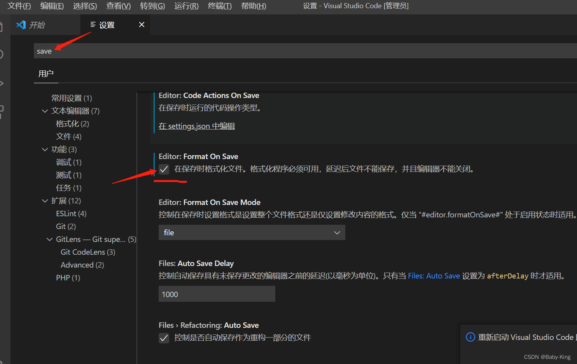Open the 编辑(E) menu

point(52,6)
